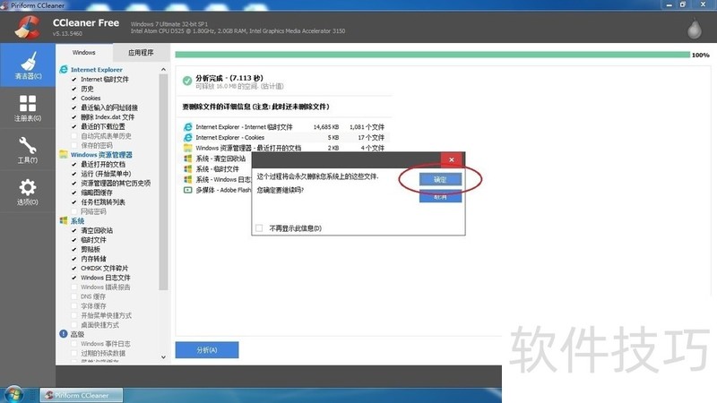
Task: Click the Piriform CCleaner taskbar button
Action: pos(82,395)
